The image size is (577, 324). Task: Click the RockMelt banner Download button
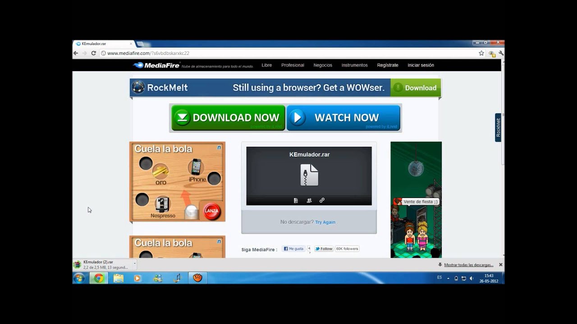click(x=416, y=88)
